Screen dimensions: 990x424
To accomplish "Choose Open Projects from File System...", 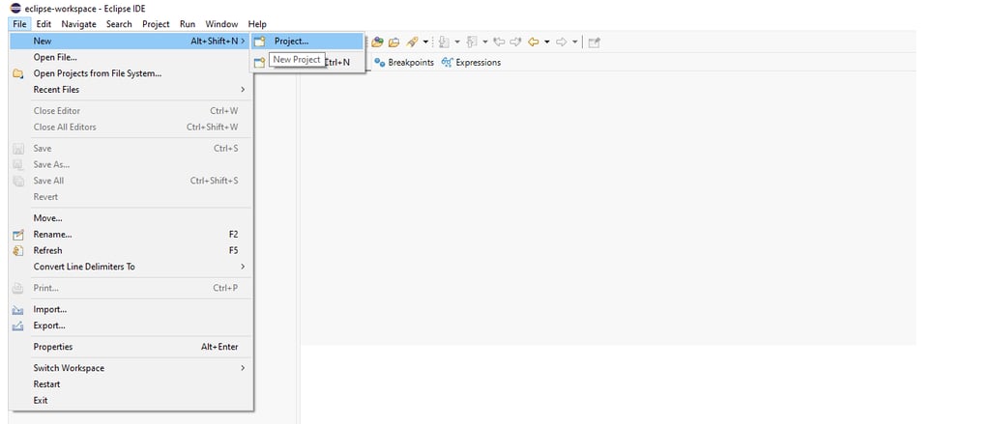I will click(131, 73).
